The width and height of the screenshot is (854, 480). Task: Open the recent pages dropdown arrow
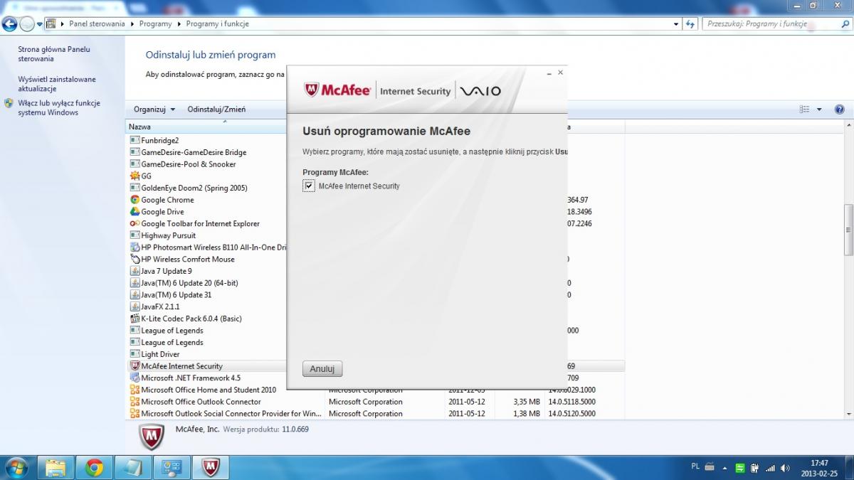[40, 24]
